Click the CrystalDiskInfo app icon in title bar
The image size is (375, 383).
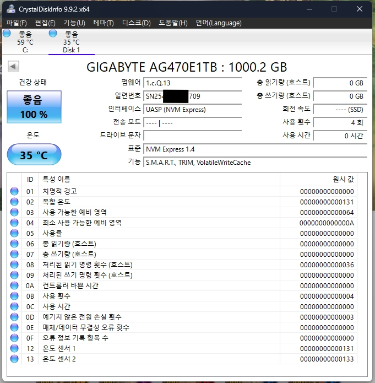[x=11, y=9]
